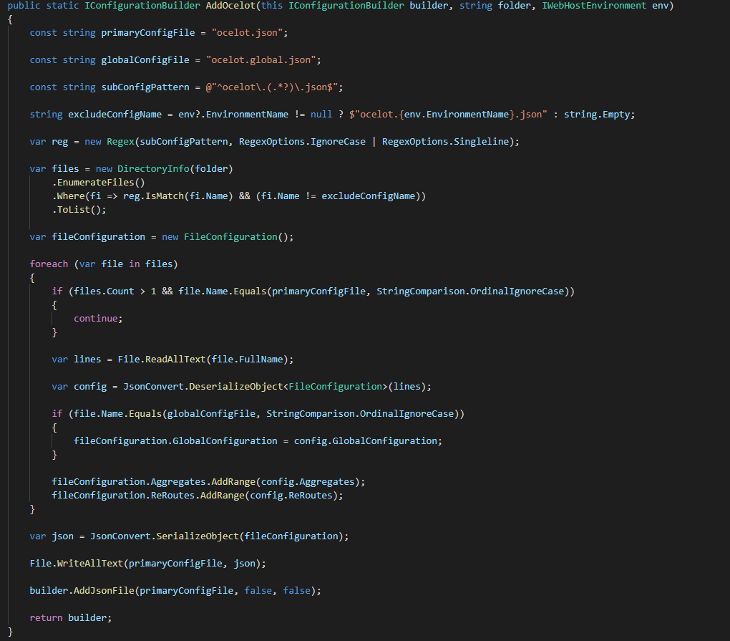Click the regex pattern string literal

coord(272,87)
